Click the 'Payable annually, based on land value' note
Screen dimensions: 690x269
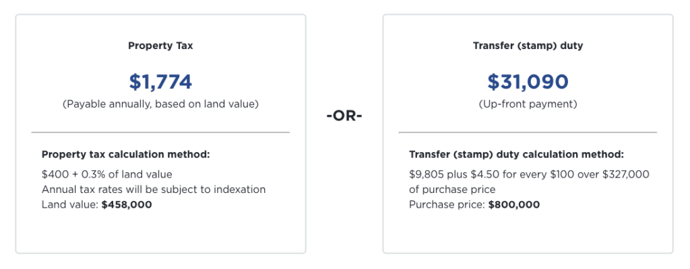pyautogui.click(x=160, y=105)
